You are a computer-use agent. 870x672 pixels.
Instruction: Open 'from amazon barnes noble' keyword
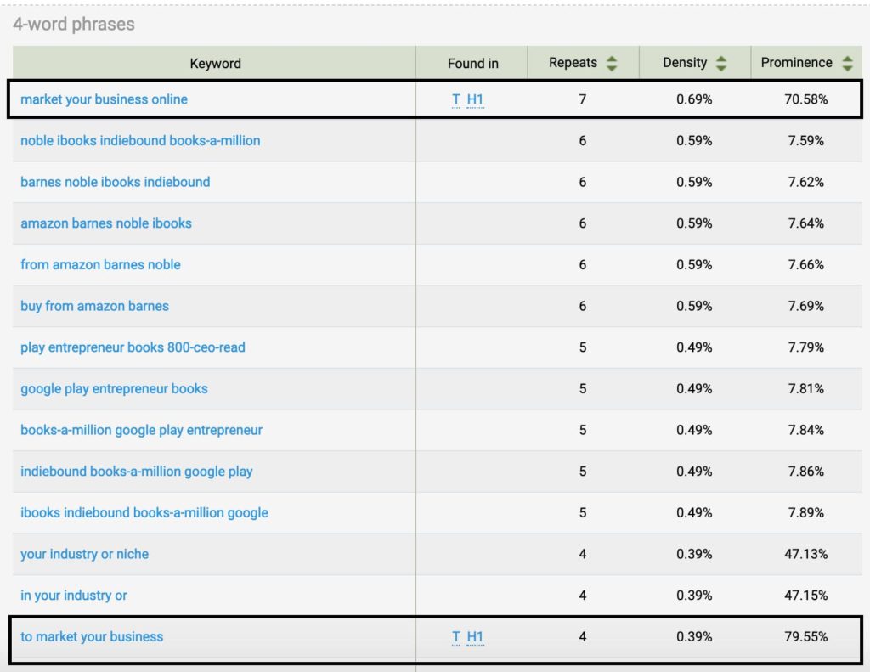click(100, 265)
